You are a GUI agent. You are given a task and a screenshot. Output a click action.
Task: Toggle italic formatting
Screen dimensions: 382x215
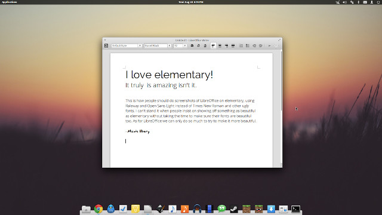(199, 45)
